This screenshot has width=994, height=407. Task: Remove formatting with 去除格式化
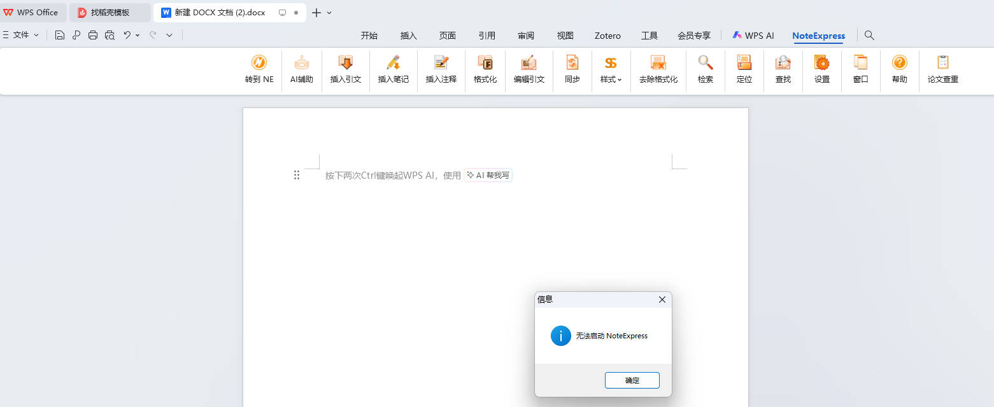[x=657, y=70]
